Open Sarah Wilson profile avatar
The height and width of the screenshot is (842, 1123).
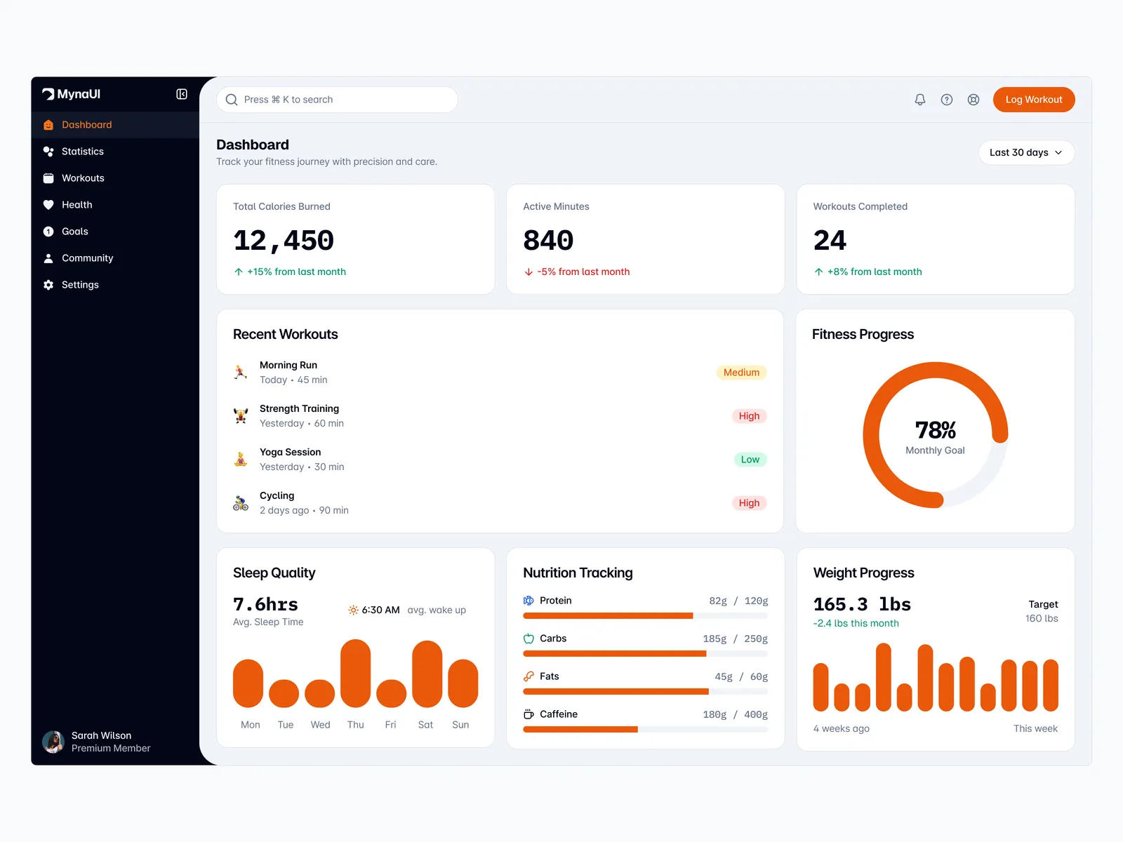(53, 742)
